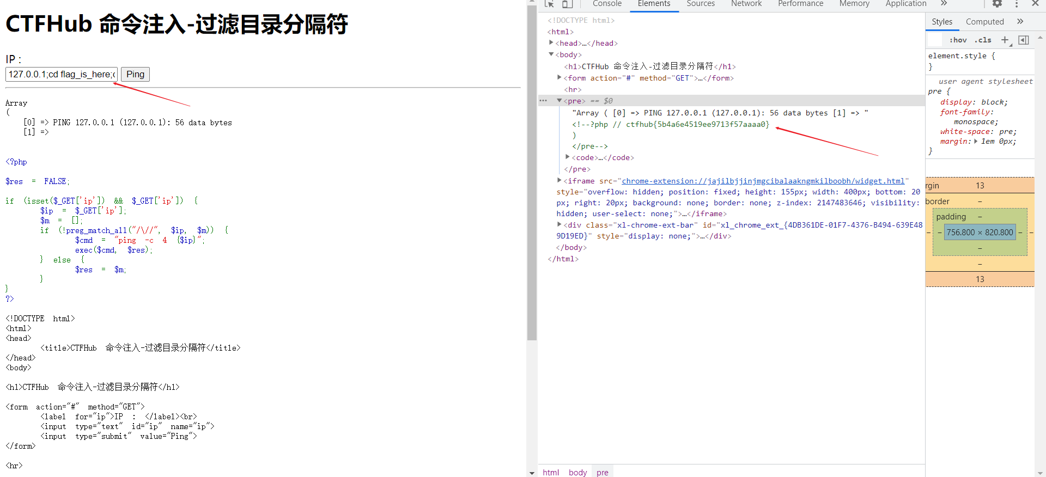Screen dimensions: 1046x477
Task: Click the box model padding region
Action: pyautogui.click(x=980, y=217)
